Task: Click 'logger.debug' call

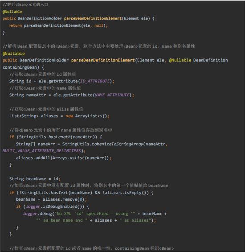Action: click(37, 214)
